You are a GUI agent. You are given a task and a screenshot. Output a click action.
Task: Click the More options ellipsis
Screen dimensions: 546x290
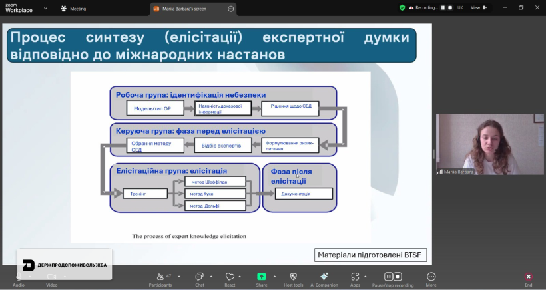pos(431,277)
